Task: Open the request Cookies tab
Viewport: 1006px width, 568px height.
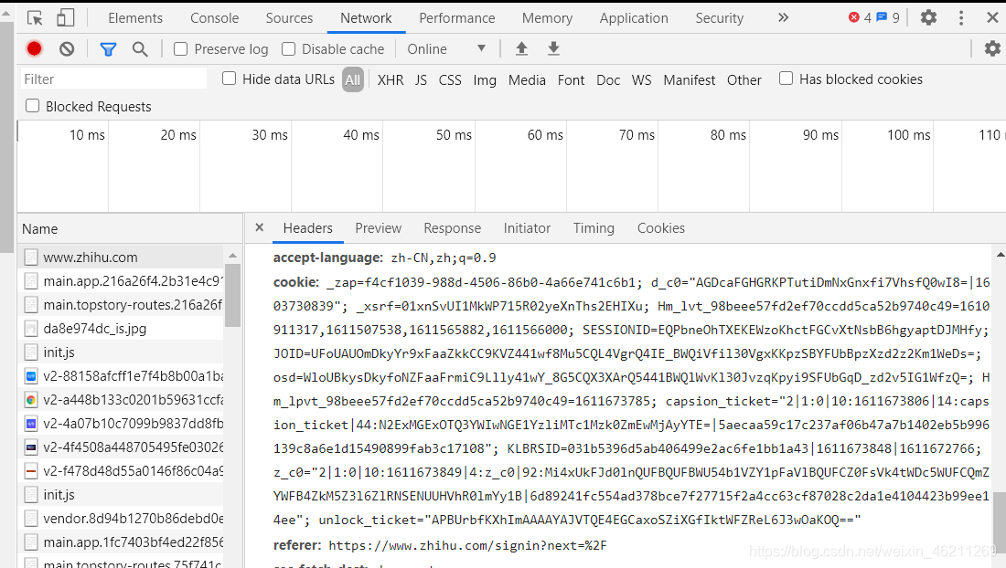Action: point(661,228)
